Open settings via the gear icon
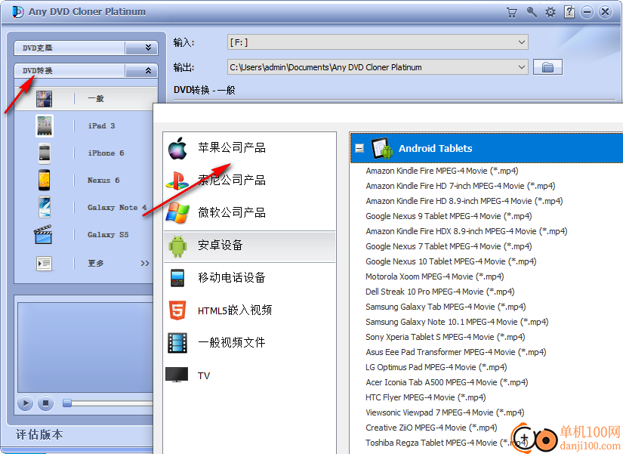This screenshot has height=454, width=623. click(x=551, y=12)
